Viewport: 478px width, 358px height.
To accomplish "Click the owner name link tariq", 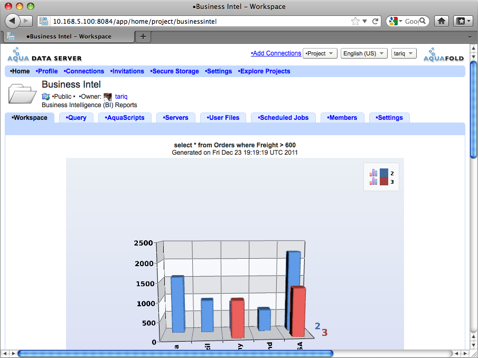I will coord(121,97).
